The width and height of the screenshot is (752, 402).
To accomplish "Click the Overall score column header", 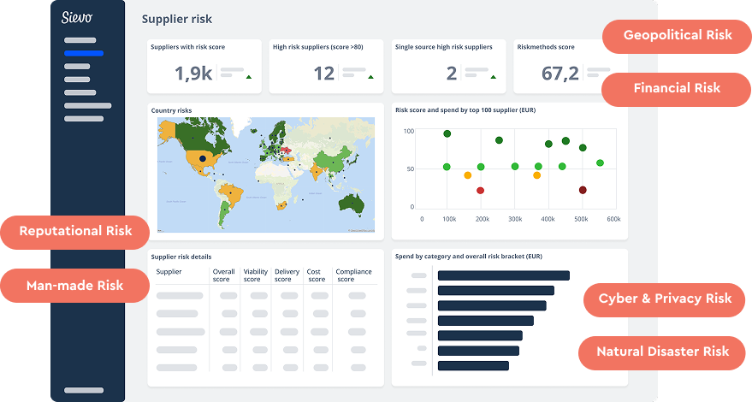I will pos(223,275).
